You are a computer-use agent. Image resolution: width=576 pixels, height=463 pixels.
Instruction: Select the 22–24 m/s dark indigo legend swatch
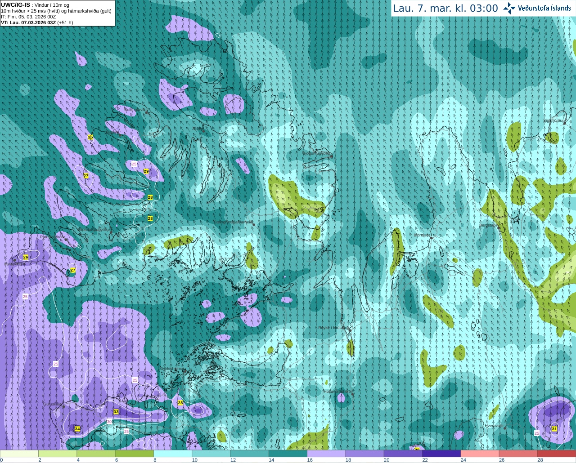442,454
